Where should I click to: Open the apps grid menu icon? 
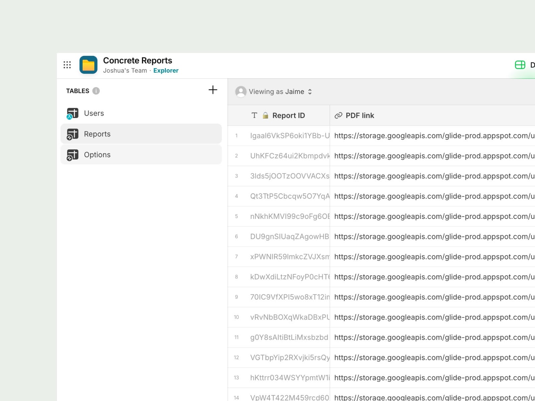coord(67,65)
